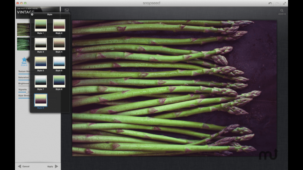Click the Style Strength slider
This screenshot has height=170, width=303.
[x=24, y=98]
